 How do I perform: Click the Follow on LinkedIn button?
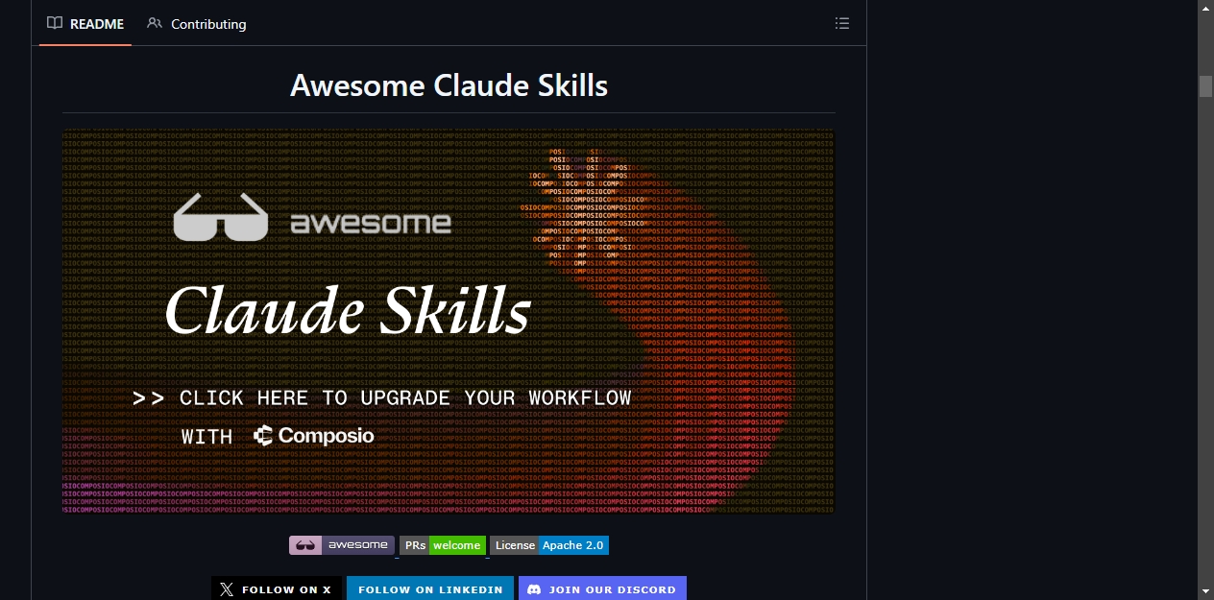[x=430, y=589]
